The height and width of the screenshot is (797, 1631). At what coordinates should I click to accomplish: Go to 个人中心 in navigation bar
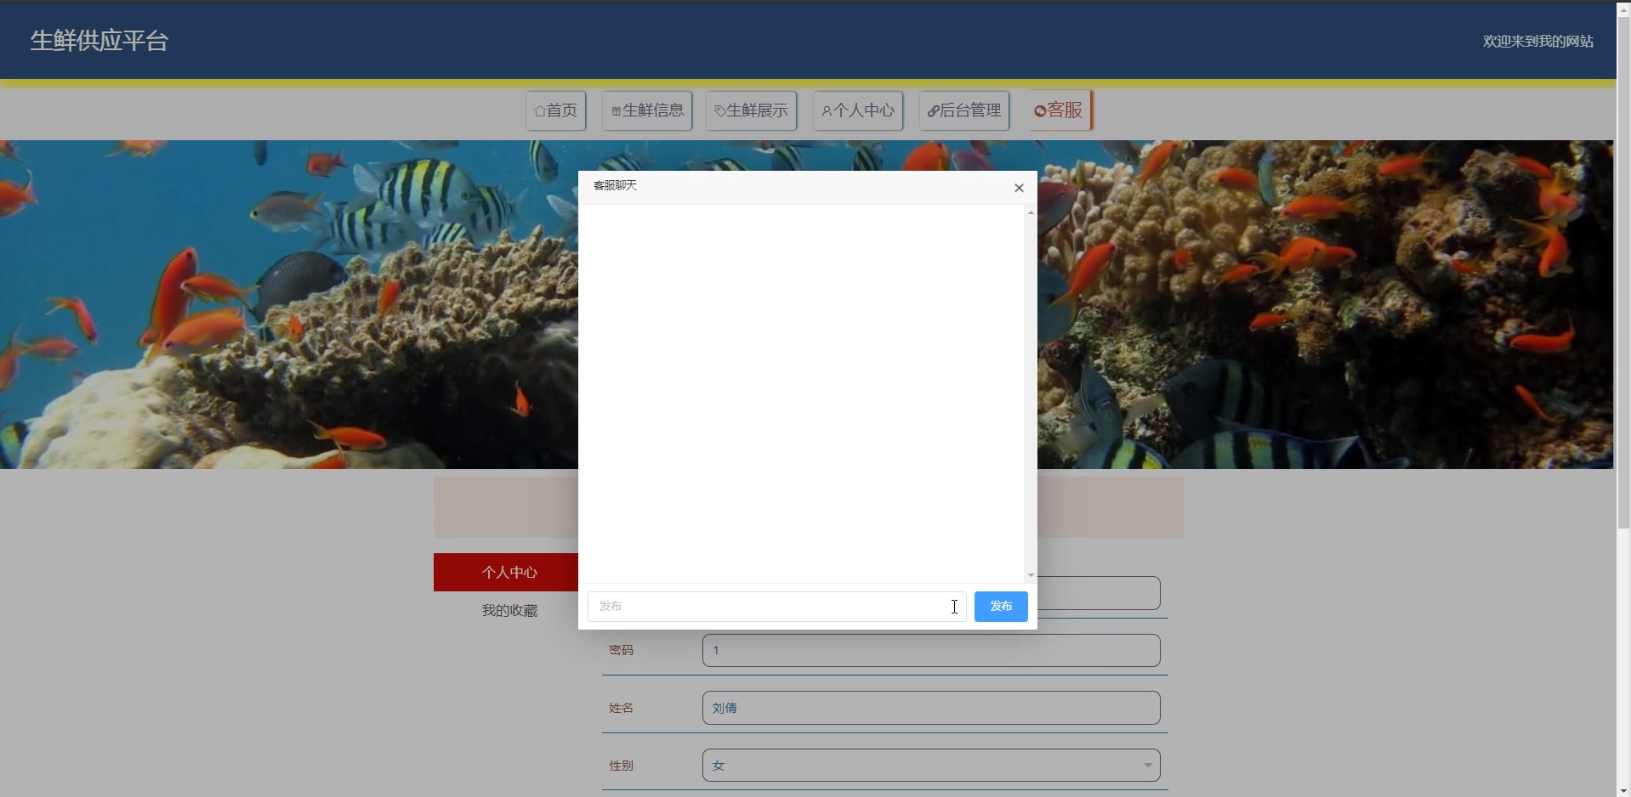[858, 110]
